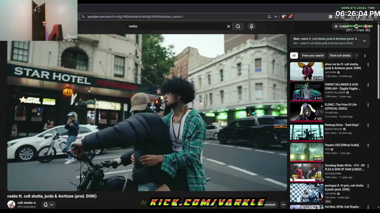Click video title 'ceebs ft. cult shotta, jords & 4orttune'

pyautogui.click(x=52, y=196)
